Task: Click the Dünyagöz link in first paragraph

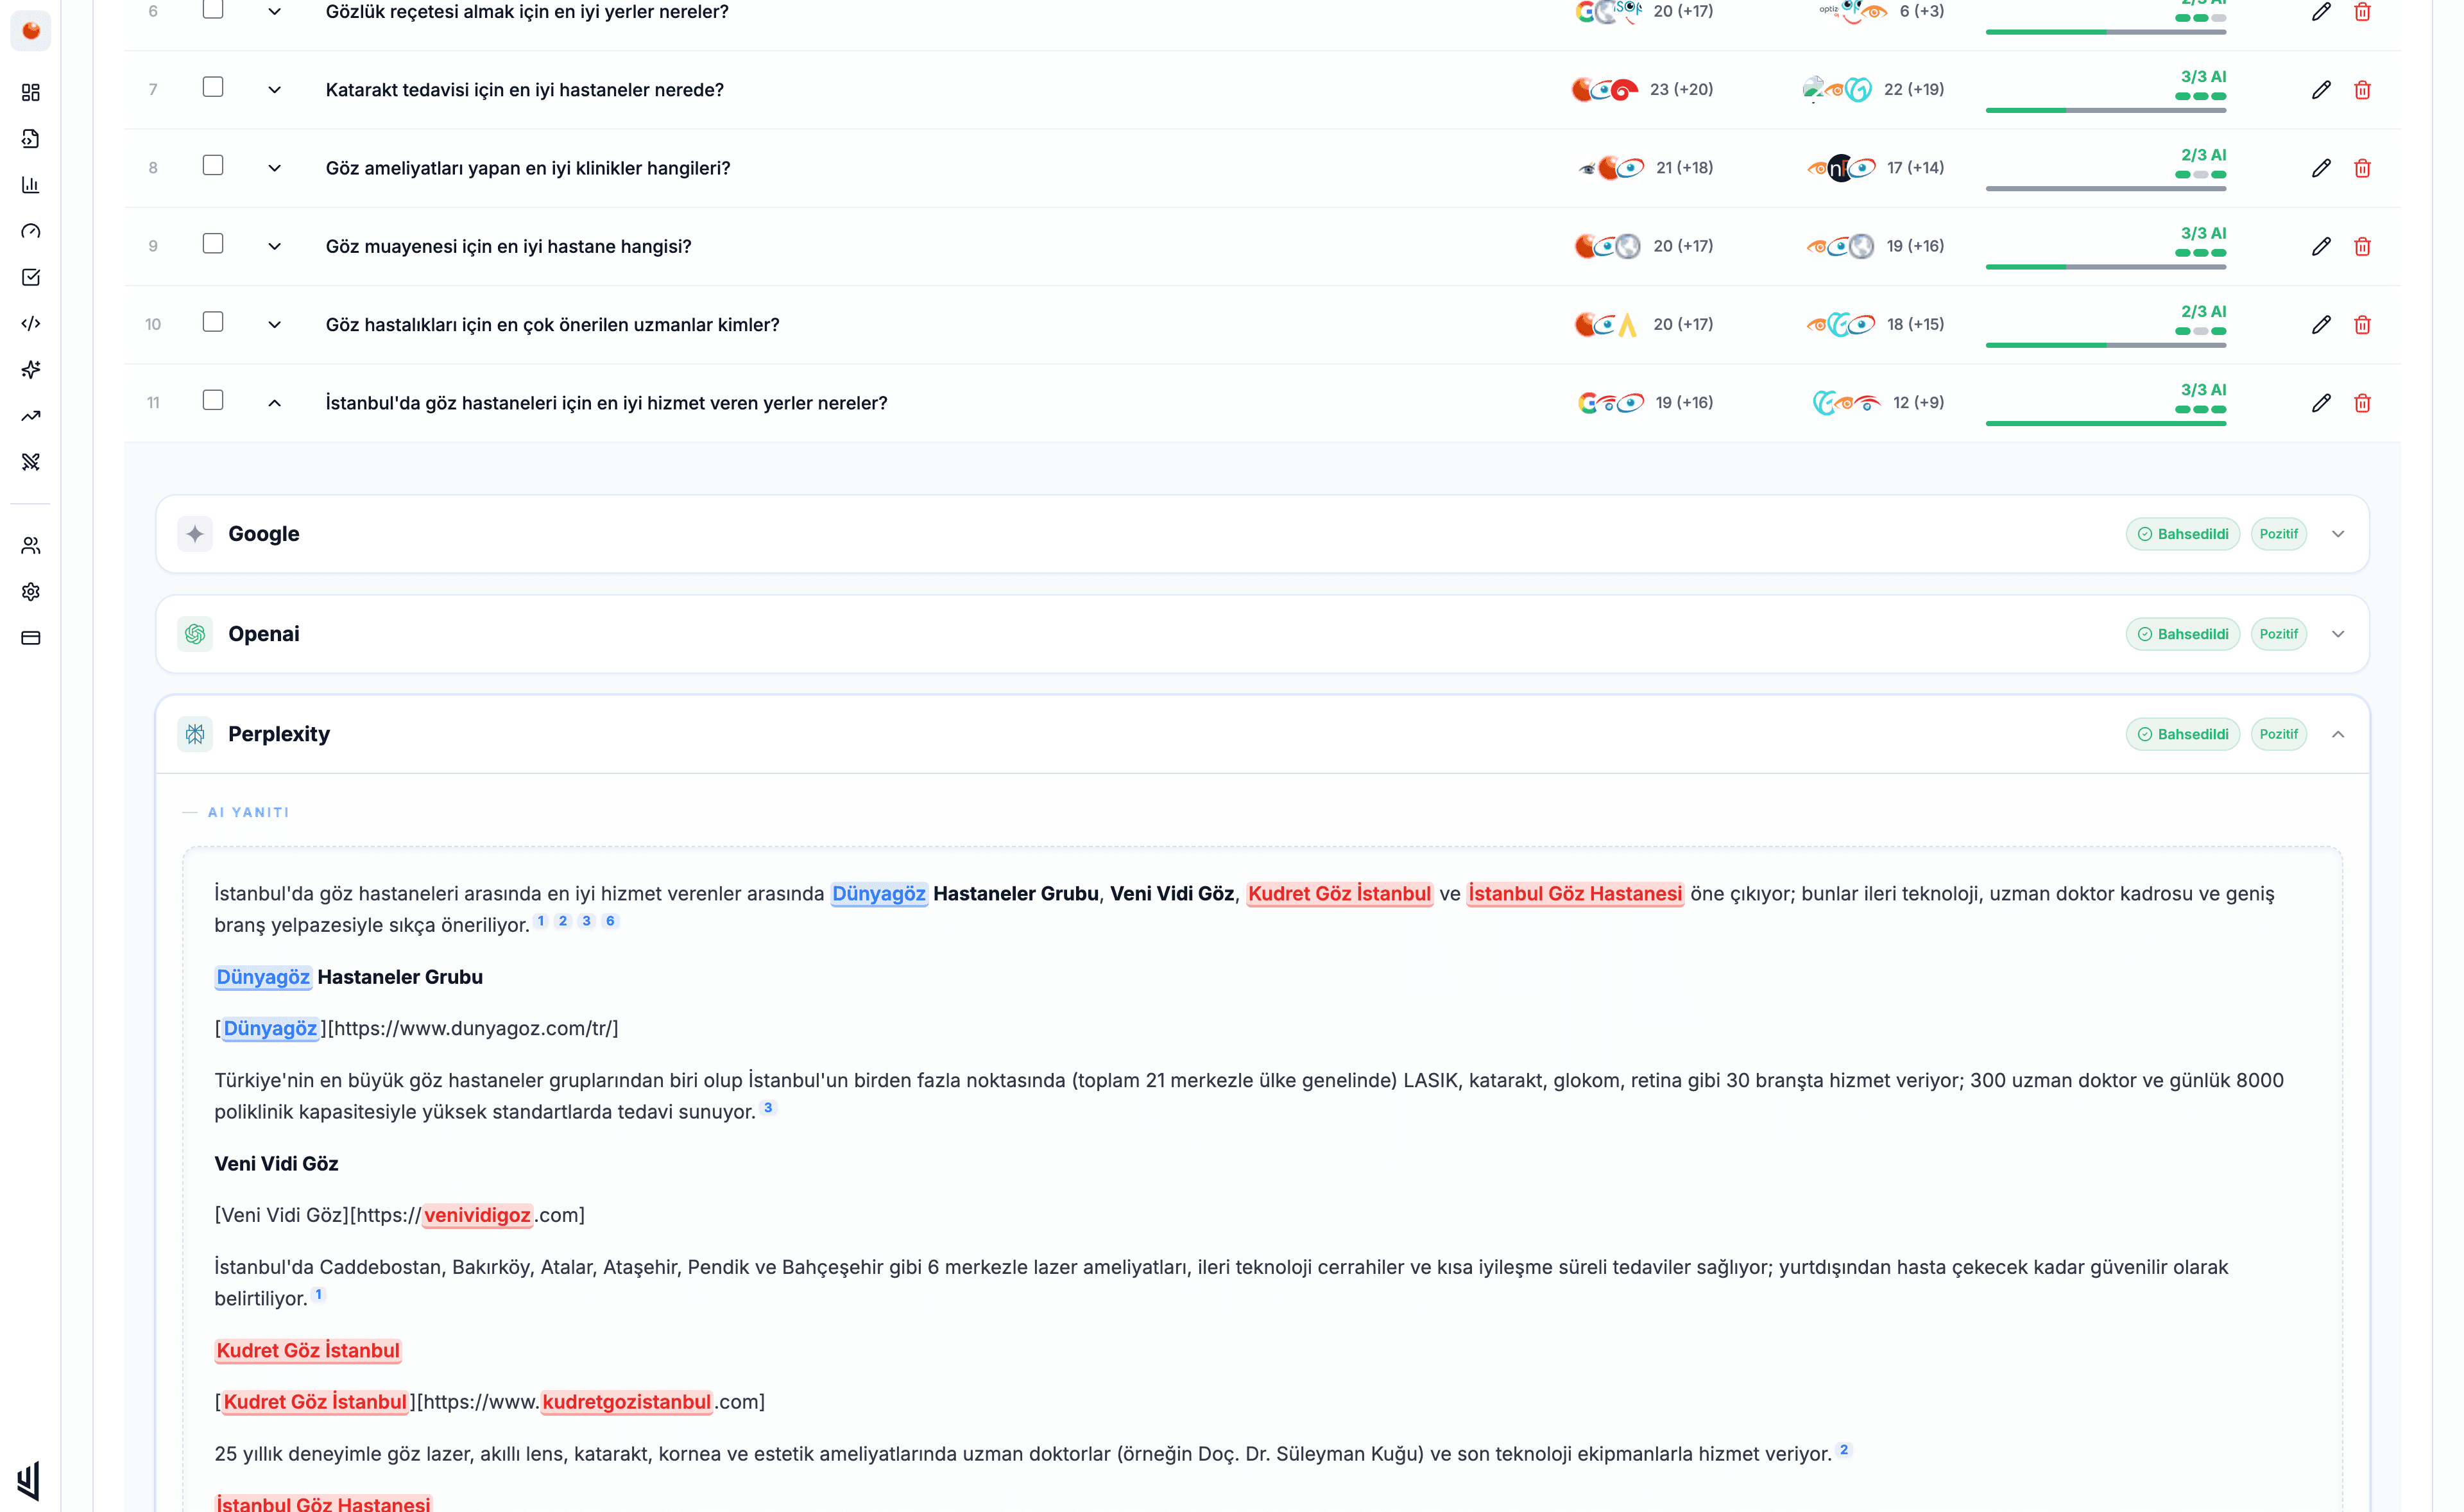Action: pos(878,894)
